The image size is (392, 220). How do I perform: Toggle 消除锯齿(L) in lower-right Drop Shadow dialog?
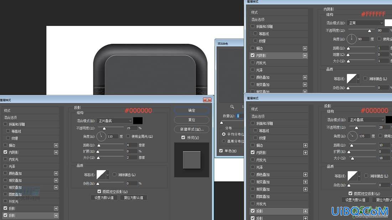pyautogui.click(x=366, y=176)
